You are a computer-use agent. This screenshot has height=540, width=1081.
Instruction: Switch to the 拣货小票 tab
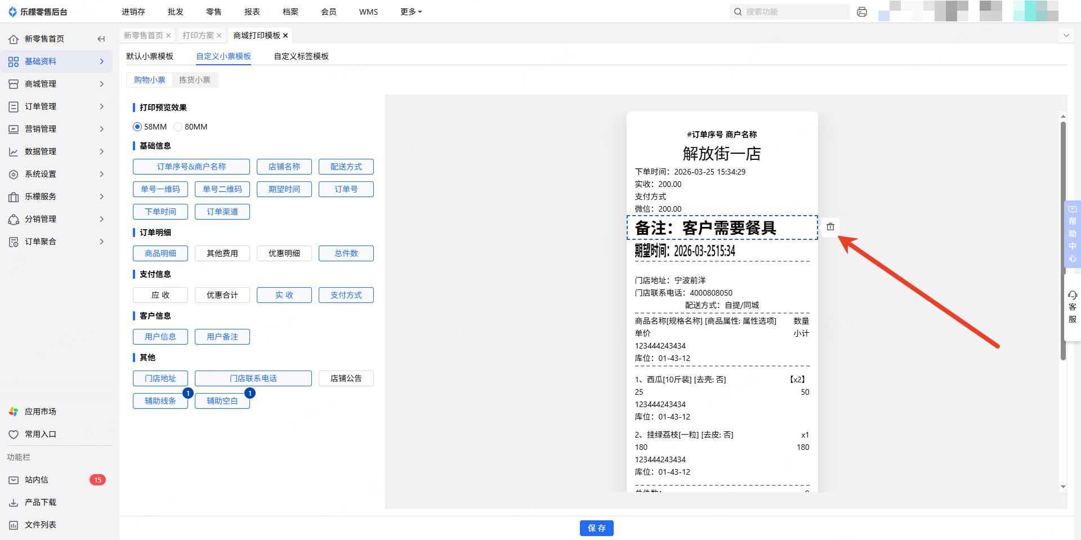click(195, 80)
